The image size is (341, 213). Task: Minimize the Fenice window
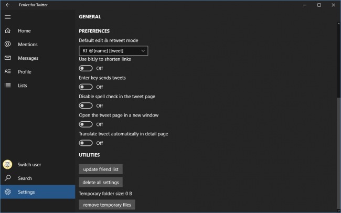pyautogui.click(x=305, y=5)
